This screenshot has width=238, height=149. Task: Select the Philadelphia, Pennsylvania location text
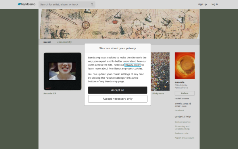point(181,86)
